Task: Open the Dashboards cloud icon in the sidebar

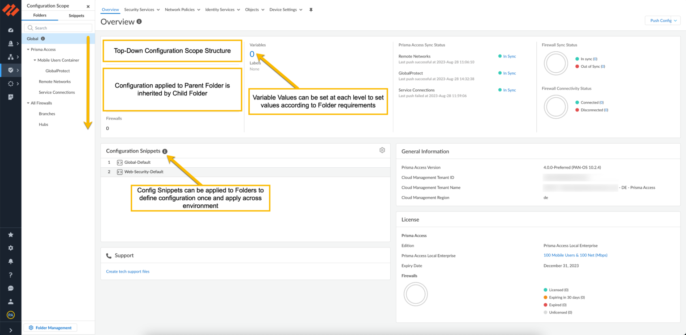Action: 11,30
